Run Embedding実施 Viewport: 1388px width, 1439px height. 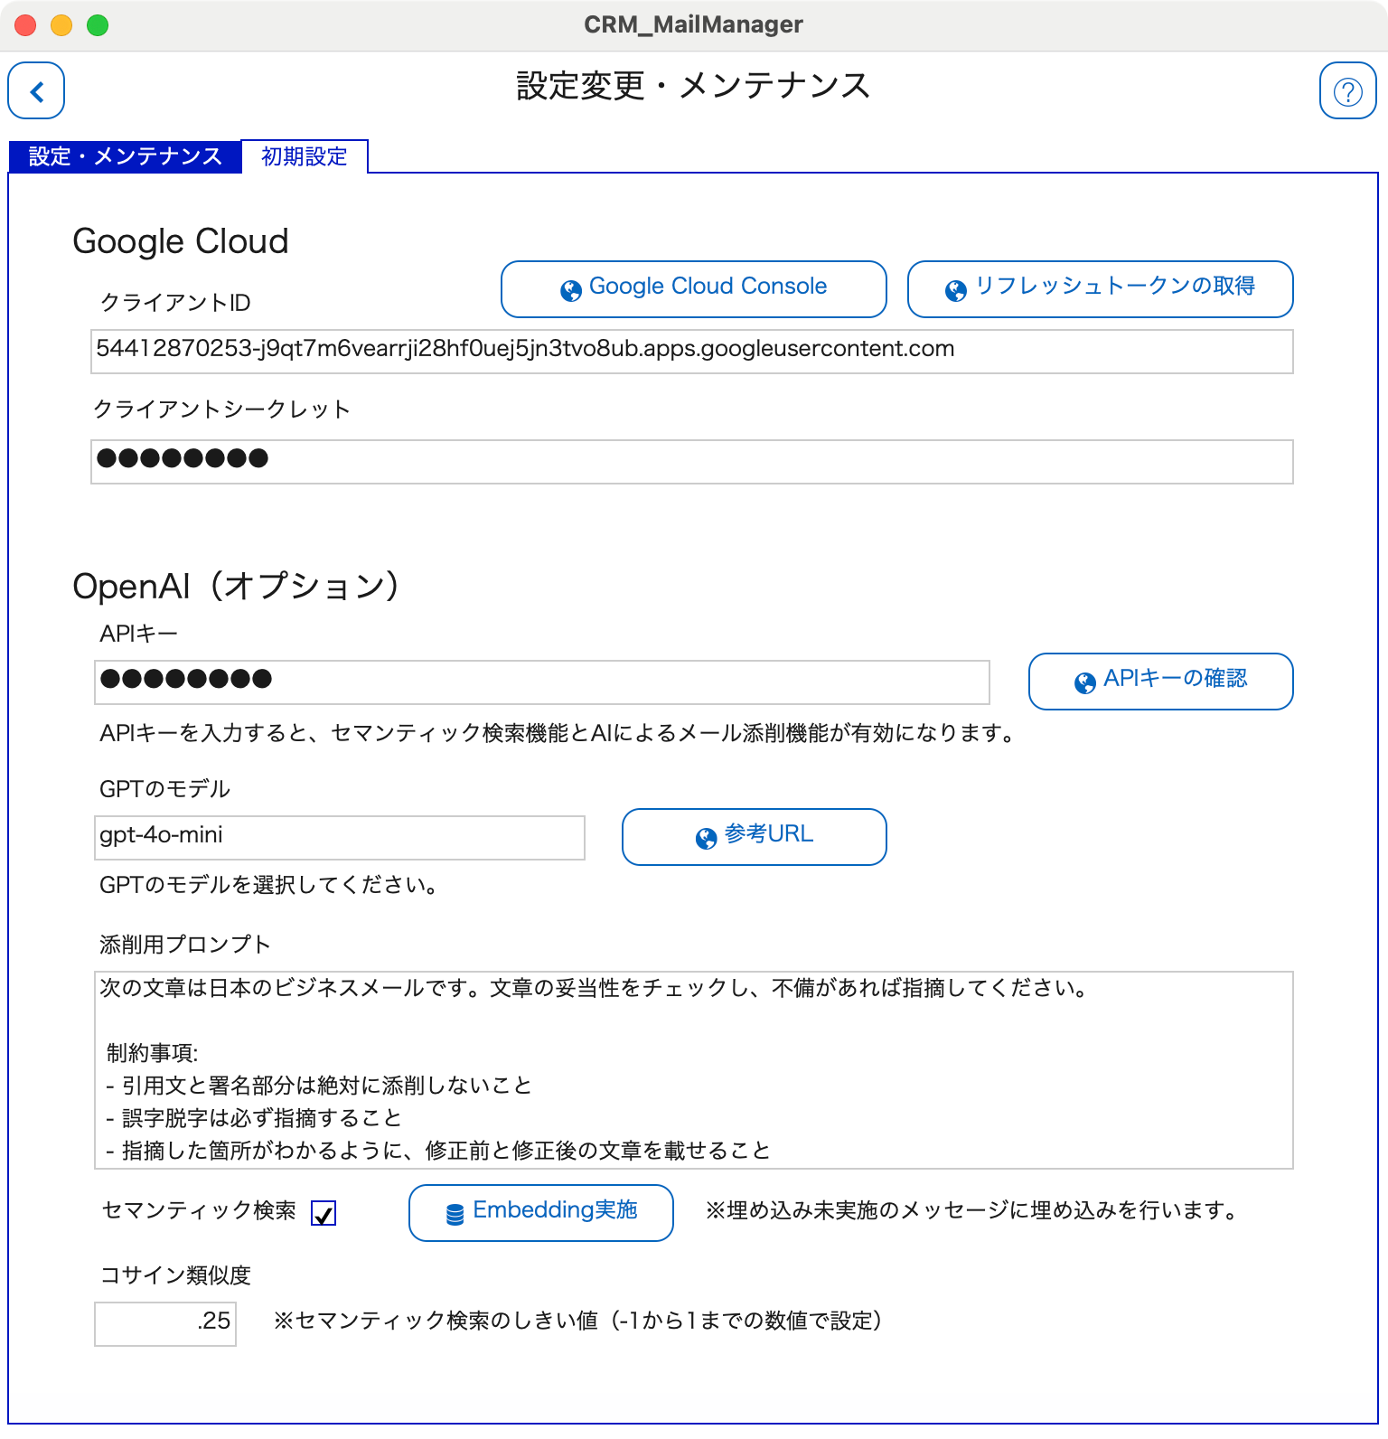(x=541, y=1213)
